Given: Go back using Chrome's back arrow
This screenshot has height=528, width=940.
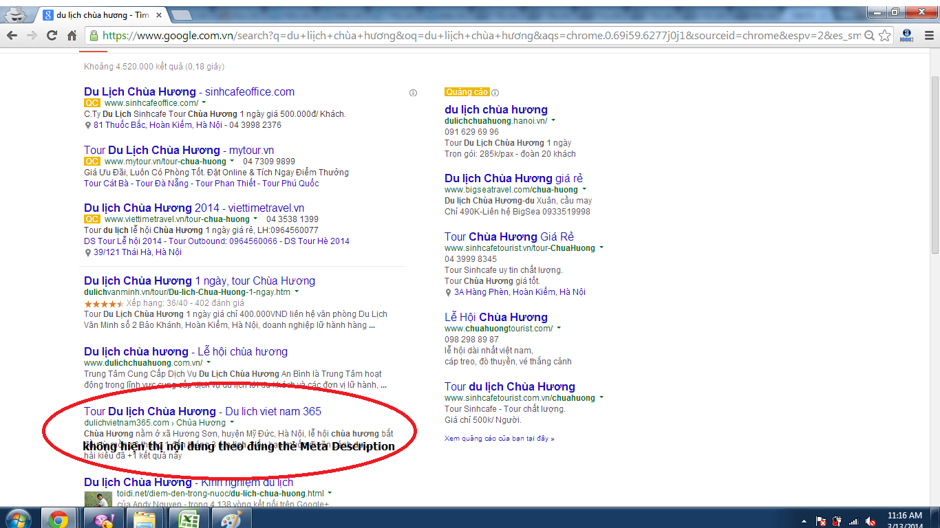Looking at the screenshot, I should tap(12, 36).
